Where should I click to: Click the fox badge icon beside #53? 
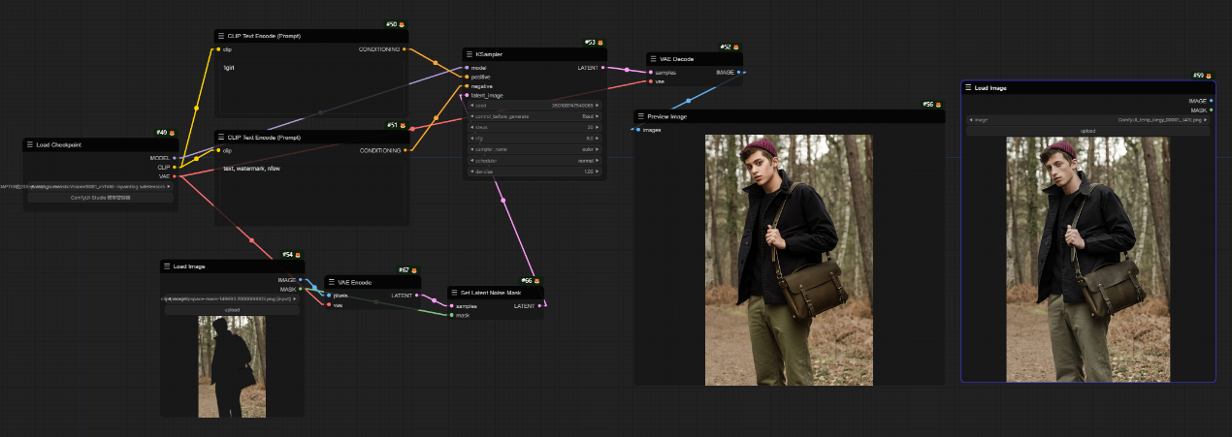coord(600,43)
